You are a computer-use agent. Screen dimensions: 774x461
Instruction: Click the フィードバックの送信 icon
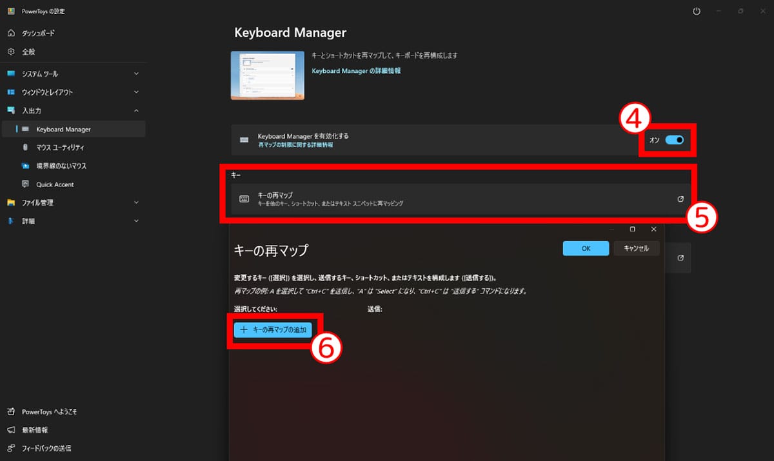[x=11, y=448]
